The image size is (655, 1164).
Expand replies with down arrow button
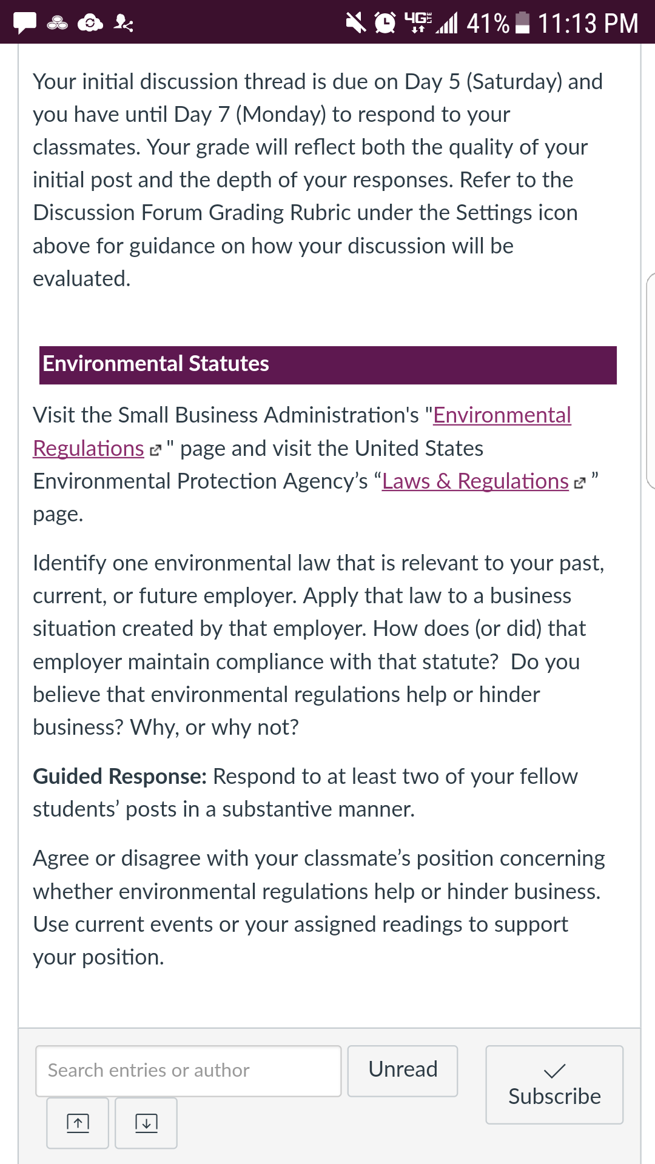tap(146, 1123)
